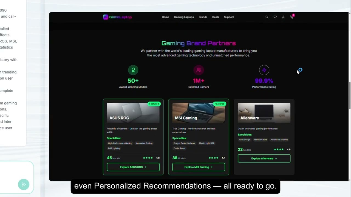Click 45 Models count text

114,158
